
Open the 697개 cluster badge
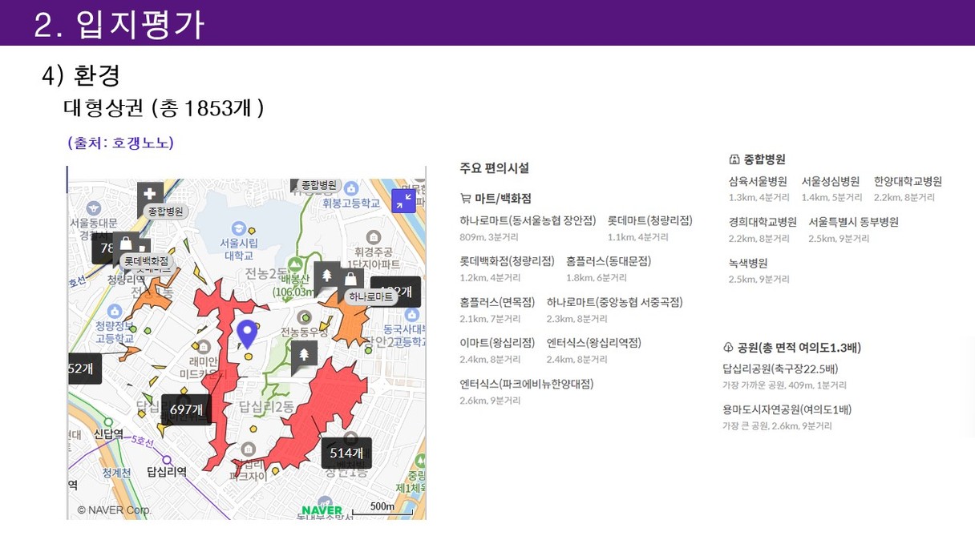coord(186,409)
